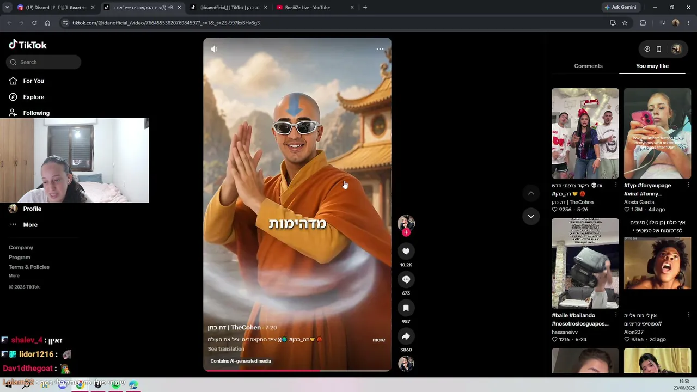Screen dimensions: 697x392
Task: Share the video with arrow icon
Action: point(406,336)
